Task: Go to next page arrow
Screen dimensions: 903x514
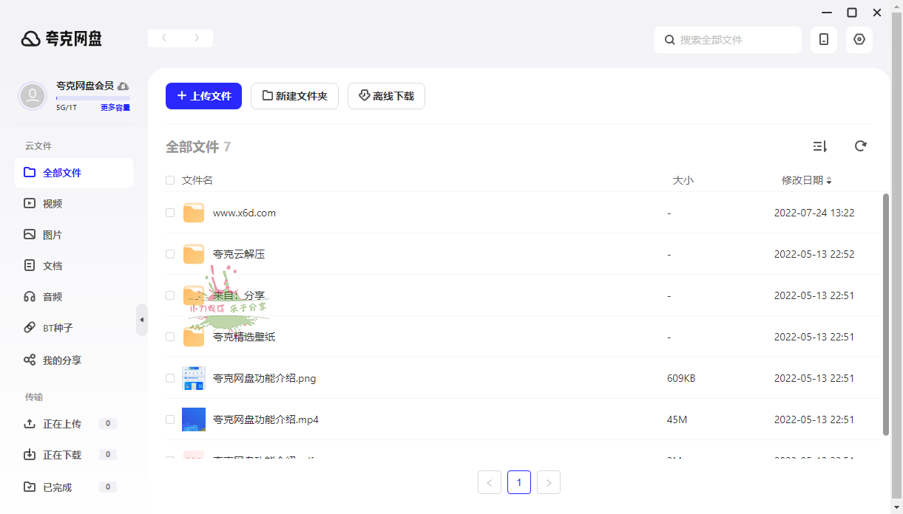Action: (x=548, y=483)
